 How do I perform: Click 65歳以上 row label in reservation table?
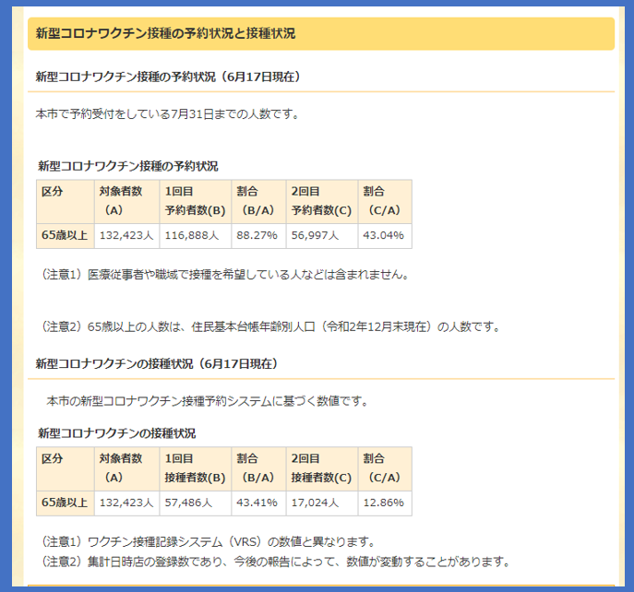tap(65, 235)
